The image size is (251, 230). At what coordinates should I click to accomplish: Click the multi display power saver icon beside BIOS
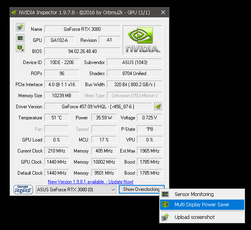[20, 48]
